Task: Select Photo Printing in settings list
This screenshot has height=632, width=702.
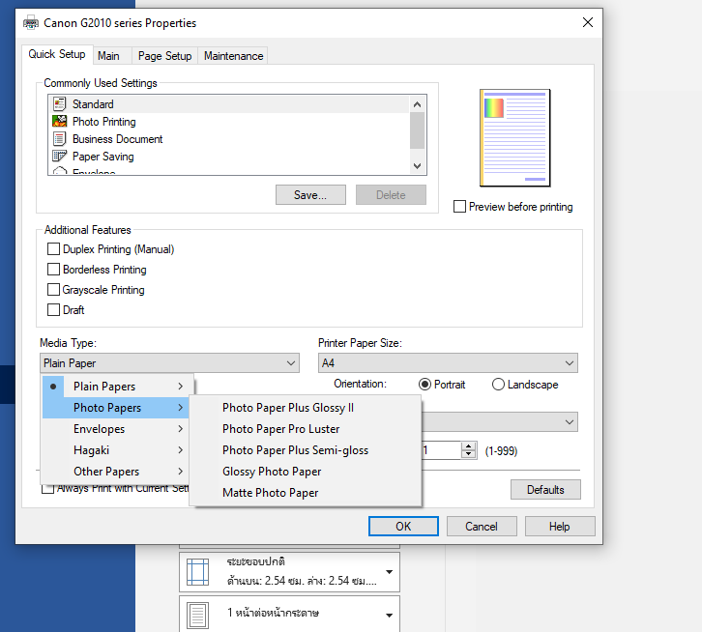Action: point(229,122)
